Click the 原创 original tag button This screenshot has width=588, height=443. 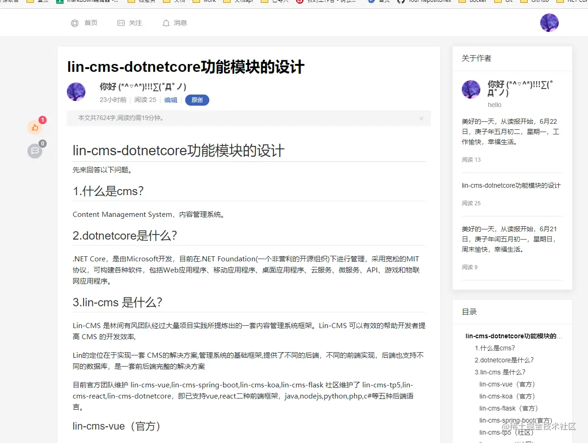point(197,100)
